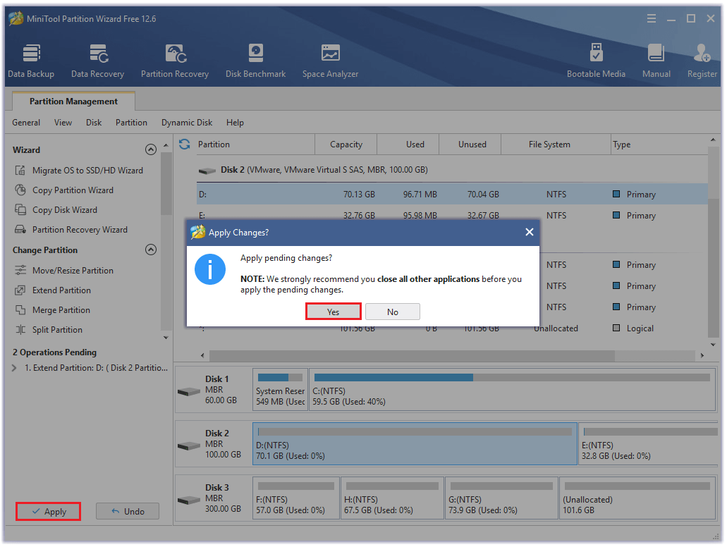
Task: Start the Disk Benchmark tool
Action: coord(255,61)
